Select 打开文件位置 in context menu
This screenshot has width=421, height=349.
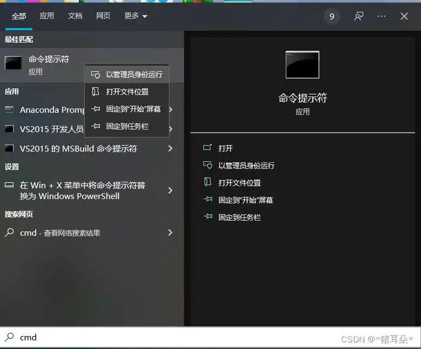pyautogui.click(x=127, y=92)
